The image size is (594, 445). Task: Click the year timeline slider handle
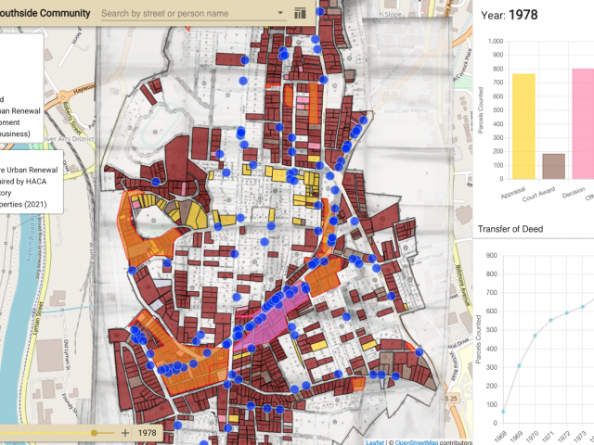click(94, 433)
